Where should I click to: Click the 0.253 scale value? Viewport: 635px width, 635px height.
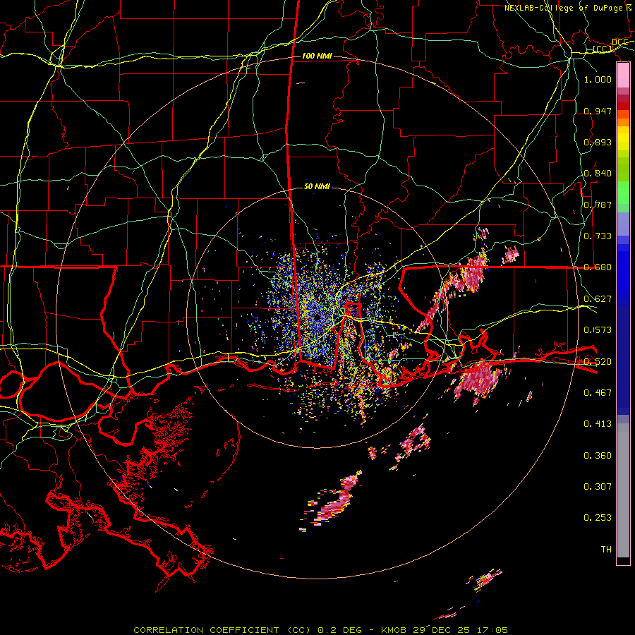[598, 518]
